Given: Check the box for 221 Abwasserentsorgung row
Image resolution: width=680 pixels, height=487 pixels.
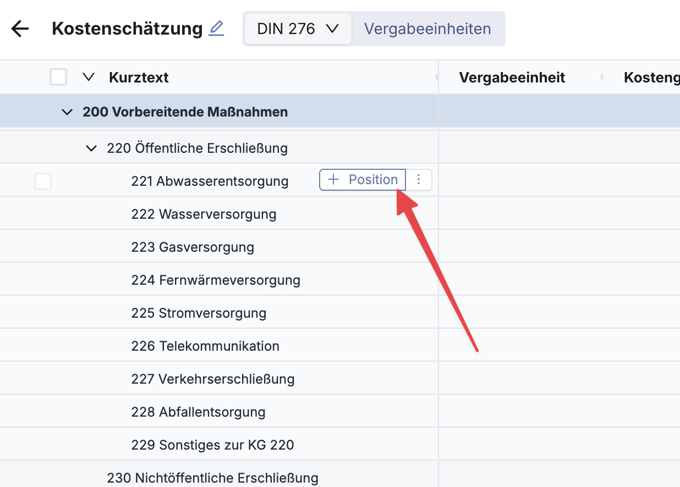Looking at the screenshot, I should pos(43,181).
